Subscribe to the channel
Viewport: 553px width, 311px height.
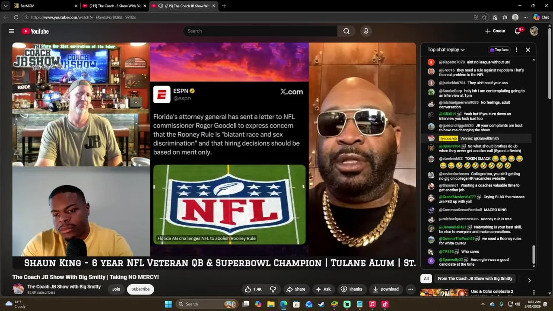coord(140,289)
